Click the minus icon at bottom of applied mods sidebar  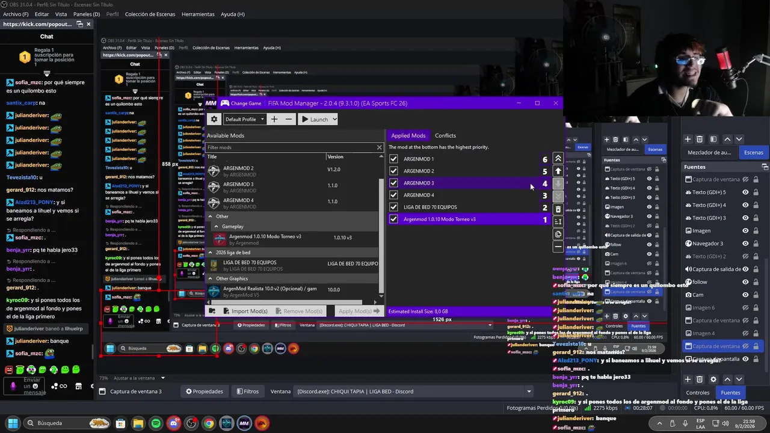(558, 247)
